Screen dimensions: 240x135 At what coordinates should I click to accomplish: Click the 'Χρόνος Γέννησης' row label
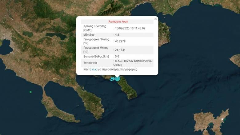[x=94, y=26]
